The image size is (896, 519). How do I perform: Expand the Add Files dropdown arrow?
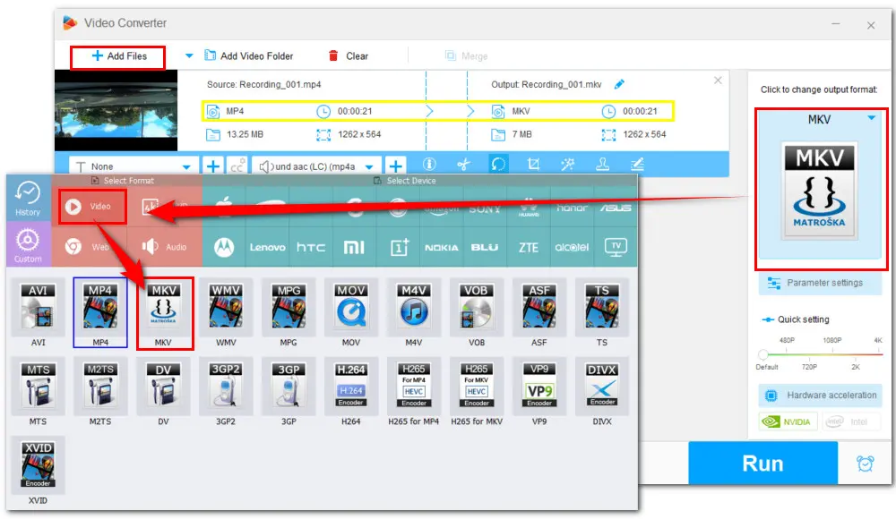pyautogui.click(x=189, y=56)
